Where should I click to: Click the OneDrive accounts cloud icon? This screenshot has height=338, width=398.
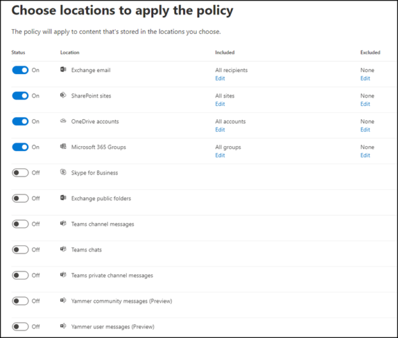pos(63,121)
